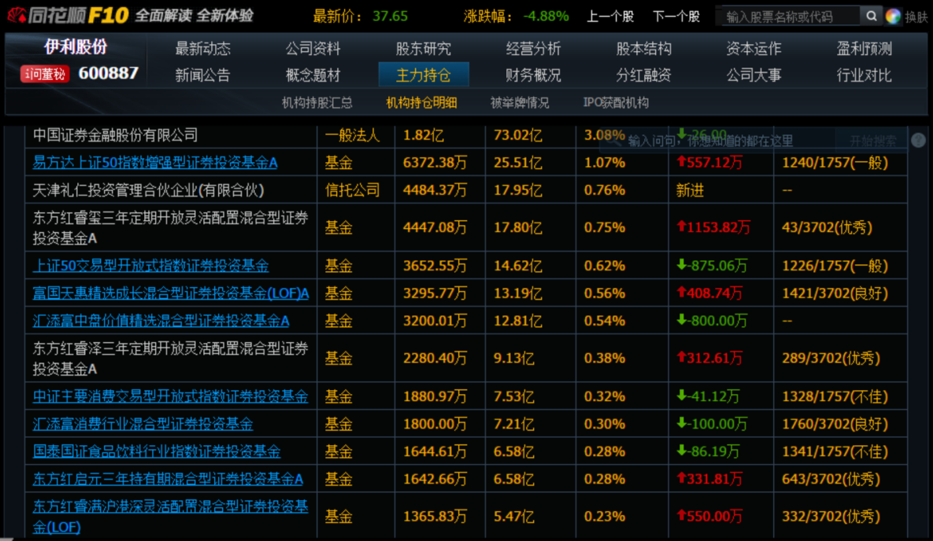
Task: Open the 公司大事 tab
Action: click(x=753, y=75)
